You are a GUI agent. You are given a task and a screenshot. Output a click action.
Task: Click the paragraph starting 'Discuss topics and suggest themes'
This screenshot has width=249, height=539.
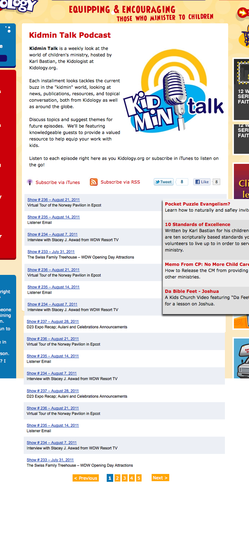[x=75, y=133]
